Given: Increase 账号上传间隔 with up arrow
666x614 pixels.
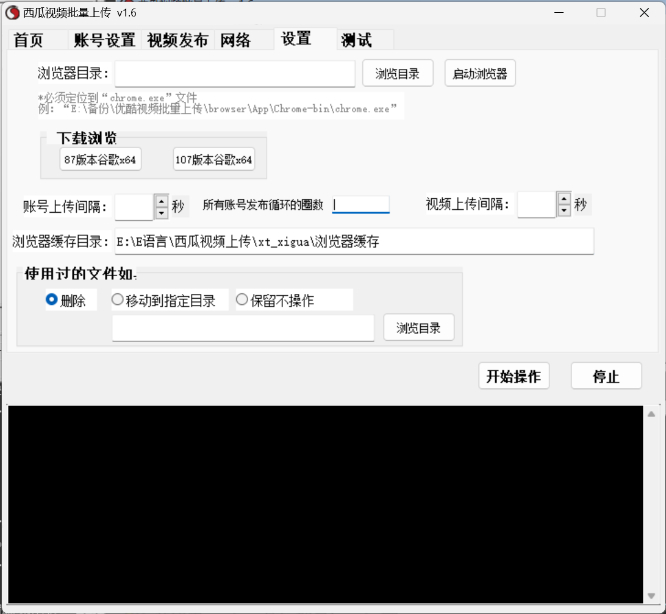Looking at the screenshot, I should coord(161,201).
